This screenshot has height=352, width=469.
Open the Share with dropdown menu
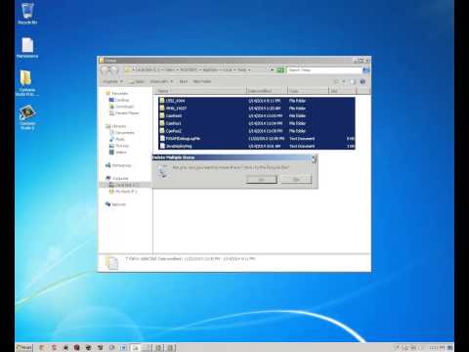tap(161, 81)
